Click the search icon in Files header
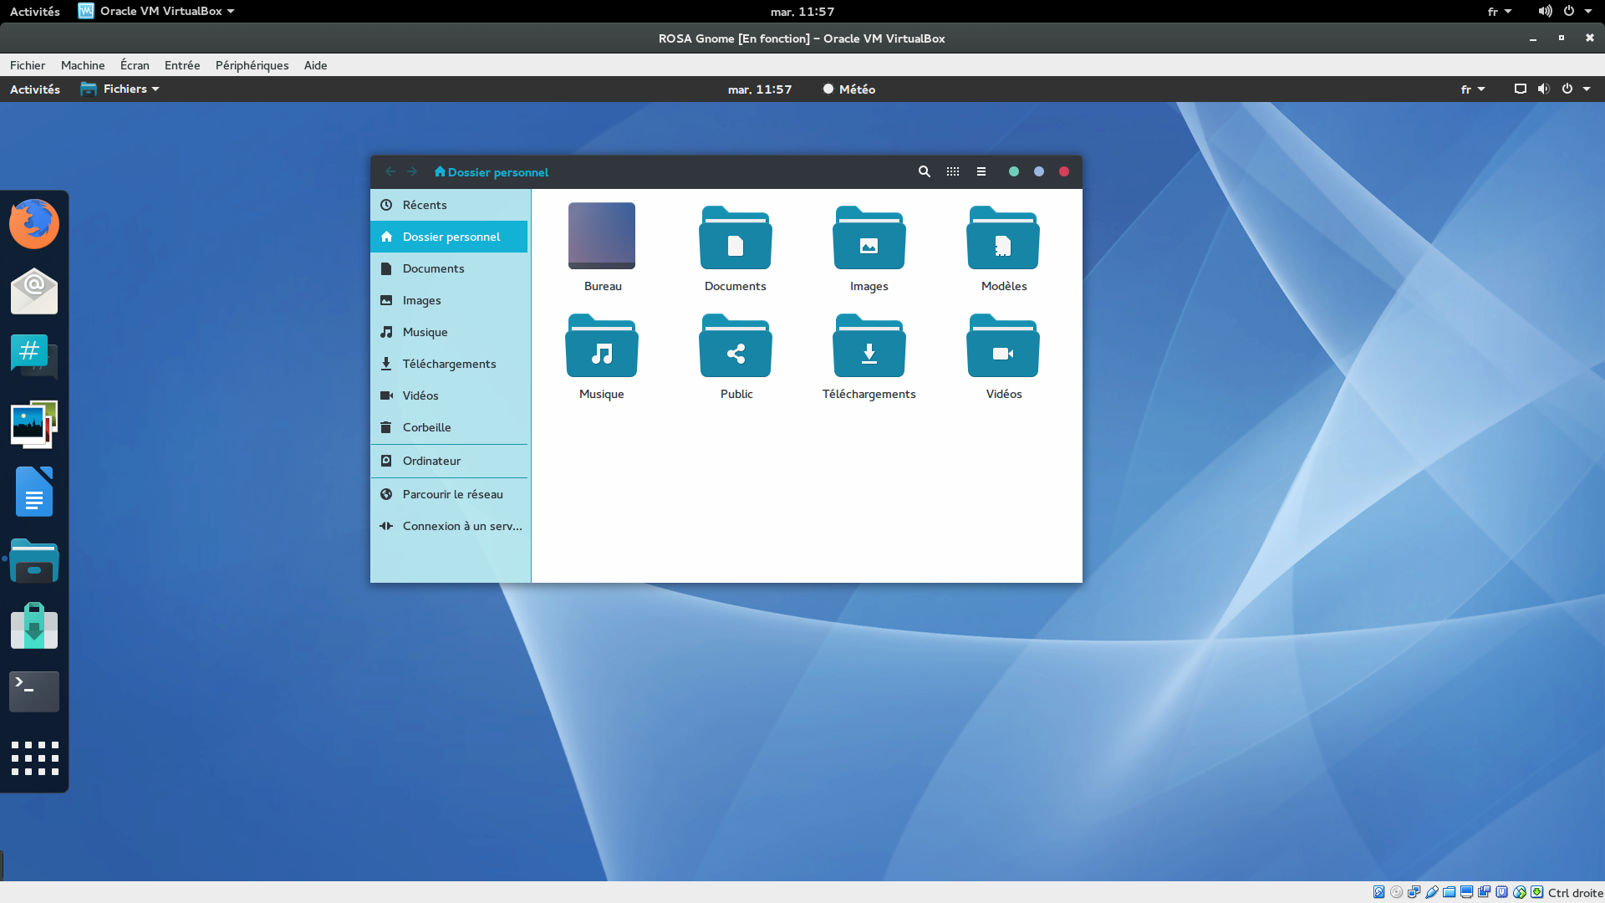1605x903 pixels. pyautogui.click(x=924, y=171)
